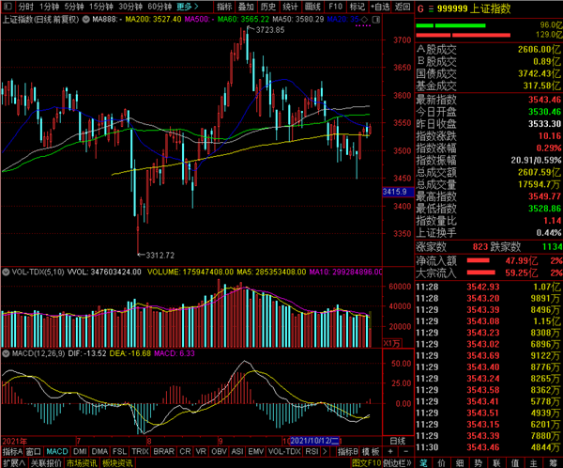The width and height of the screenshot is (563, 468).
Task: Click the red G icon before 999999
Action: coord(421,7)
